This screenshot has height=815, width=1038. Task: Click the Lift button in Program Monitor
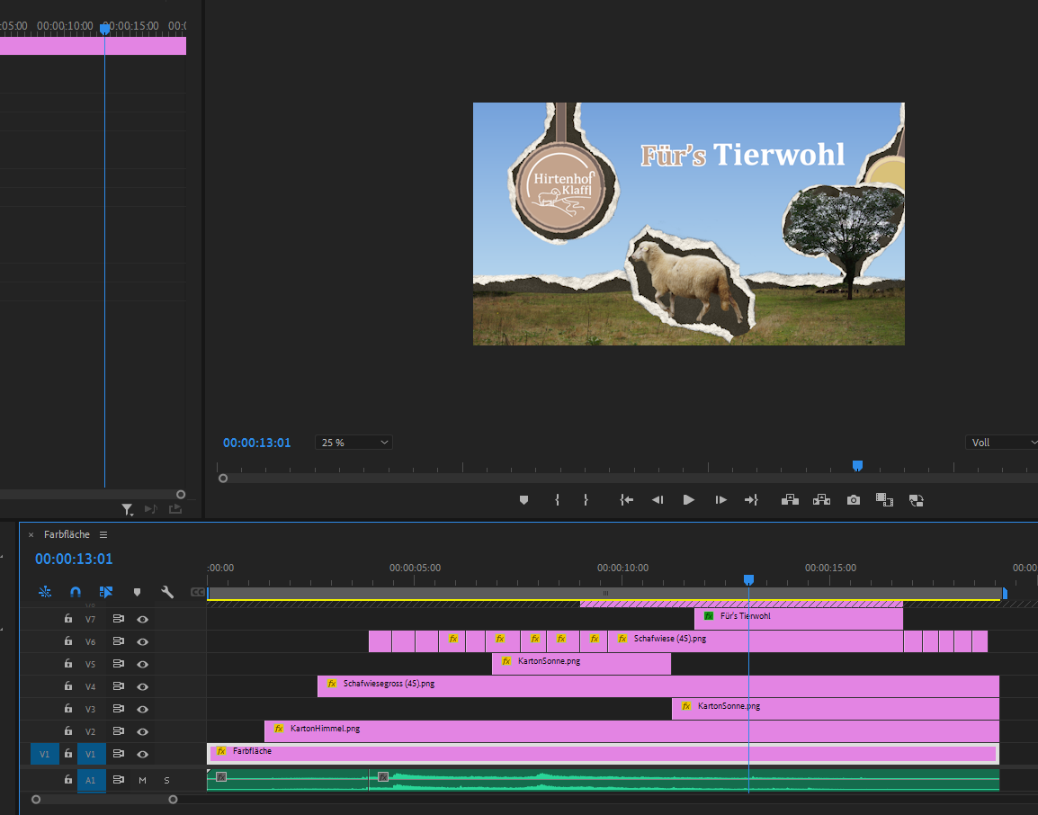[x=790, y=500]
